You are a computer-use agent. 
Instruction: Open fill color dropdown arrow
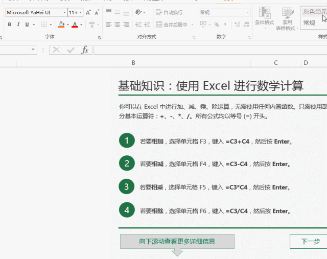coord(68,25)
